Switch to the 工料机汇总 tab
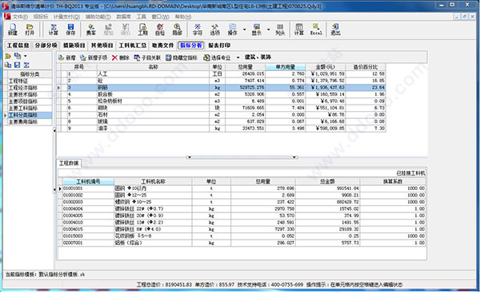The image size is (480, 293). pyautogui.click(x=133, y=46)
